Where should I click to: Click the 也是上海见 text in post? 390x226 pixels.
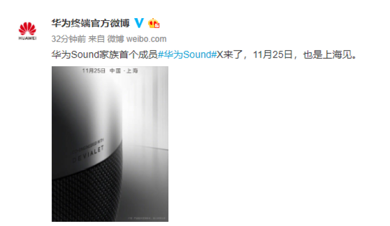pos(330,54)
